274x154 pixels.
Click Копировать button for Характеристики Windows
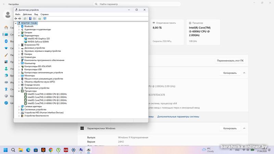point(230,128)
